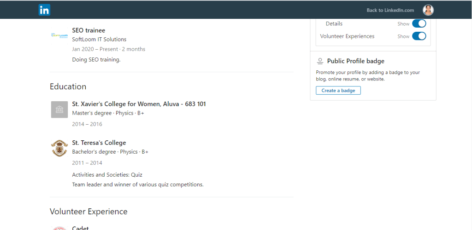Viewport: 472px width, 230px height.
Task: Click the St. Teresa's College crest logo
Action: [x=59, y=148]
